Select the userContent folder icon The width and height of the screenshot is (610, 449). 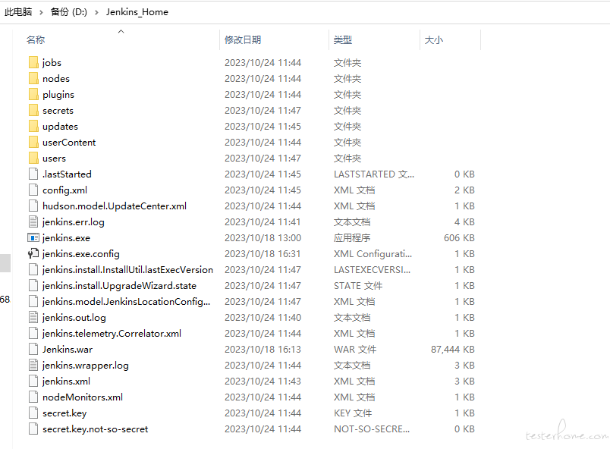[33, 143]
